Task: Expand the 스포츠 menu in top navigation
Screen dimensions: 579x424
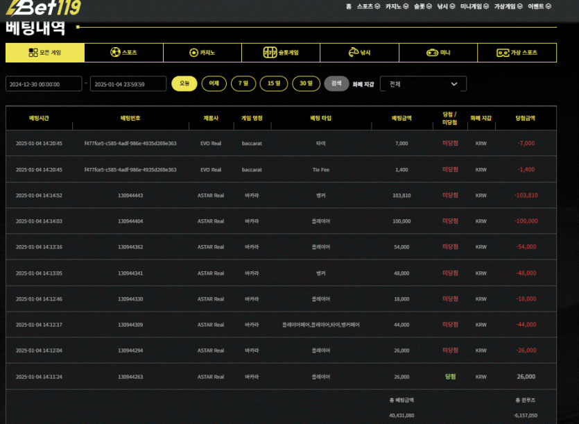Action: pyautogui.click(x=368, y=6)
